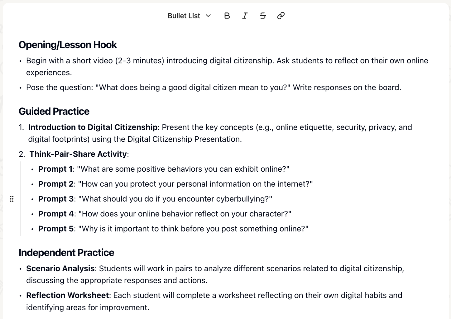Click the Introduction to Digital Citizenship item
Image resolution: width=451 pixels, height=319 pixels.
(x=93, y=127)
